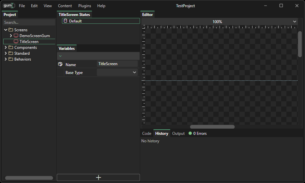Click the Default state icon
The image size is (305, 183).
click(65, 21)
